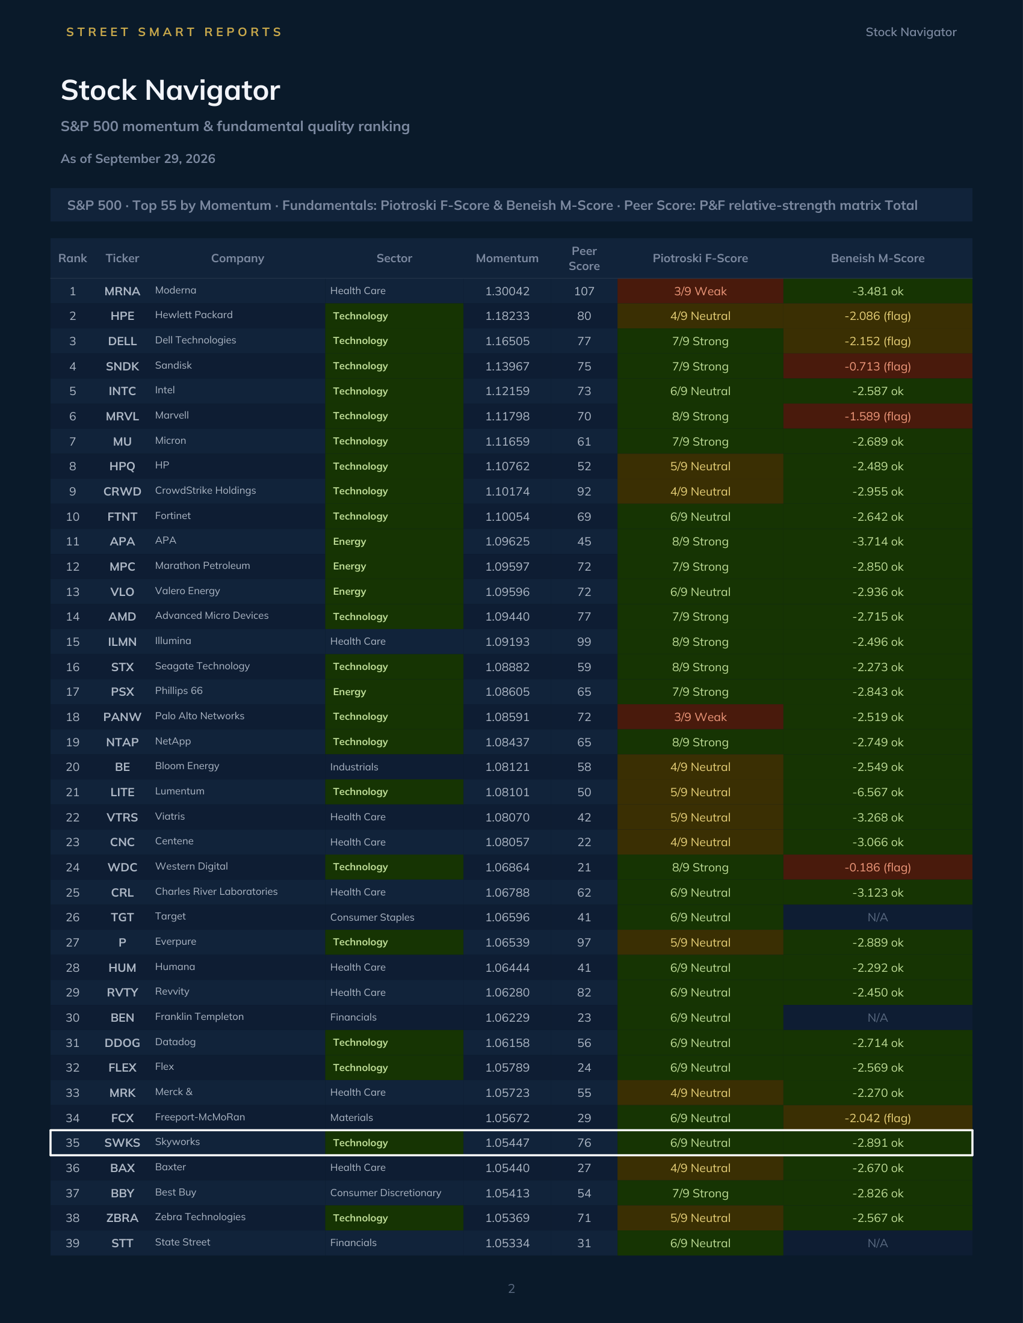Click the "Financials" sector for Franklin Templeton
Image resolution: width=1023 pixels, height=1323 pixels.
tap(353, 1017)
